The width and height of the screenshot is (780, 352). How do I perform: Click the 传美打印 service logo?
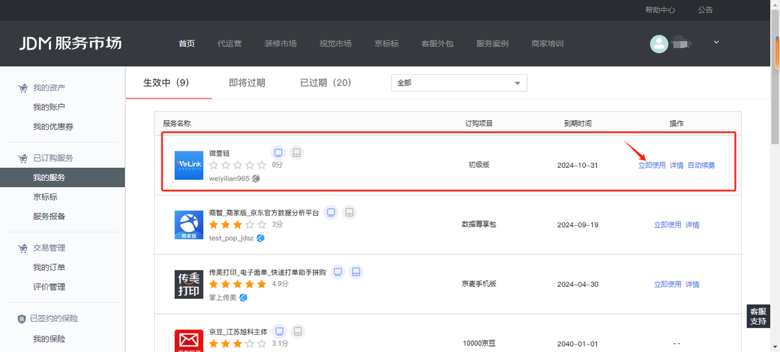click(189, 284)
